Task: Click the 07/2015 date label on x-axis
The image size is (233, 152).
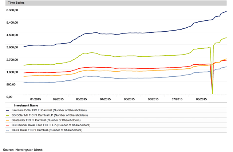Action: tap(177, 99)
